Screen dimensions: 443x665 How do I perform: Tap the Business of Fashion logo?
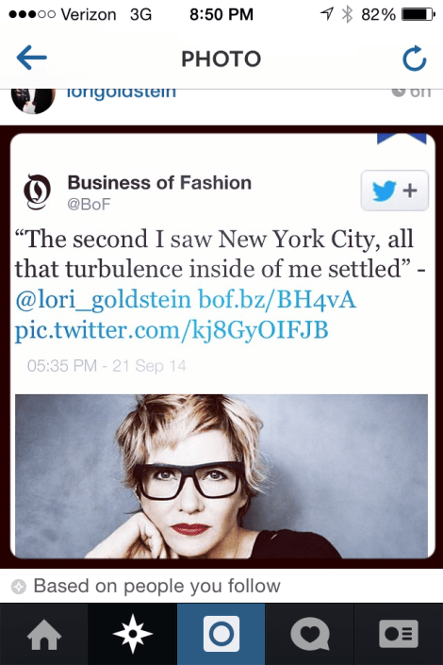pos(38,192)
